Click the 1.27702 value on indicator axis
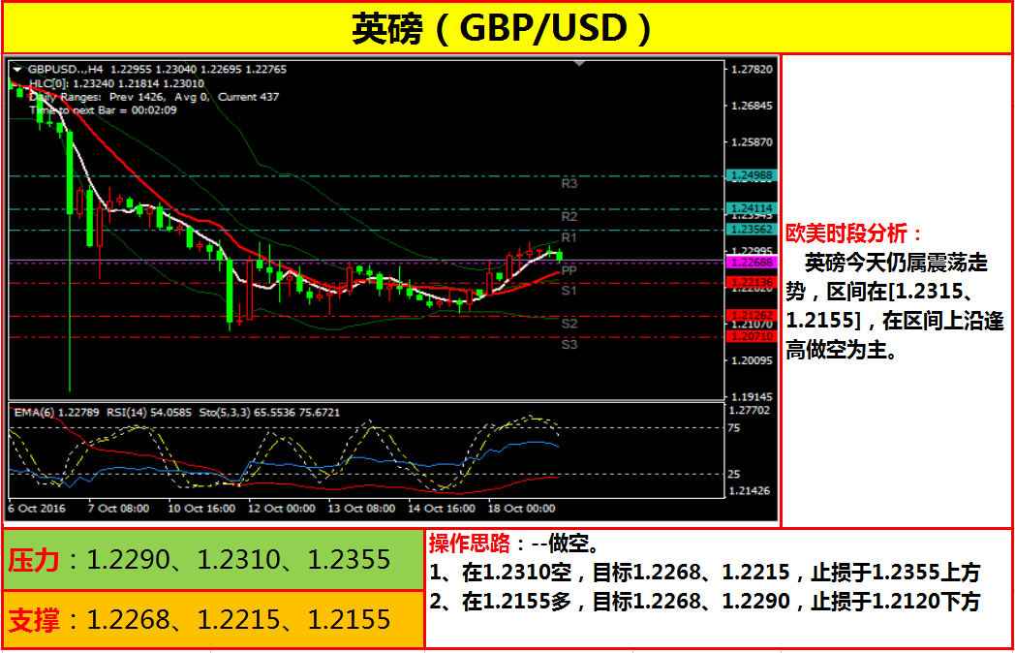 pyautogui.click(x=750, y=410)
